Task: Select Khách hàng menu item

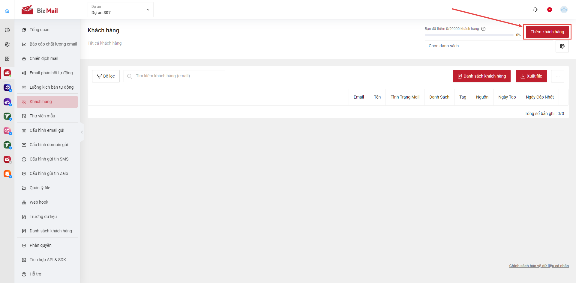Action: point(47,102)
